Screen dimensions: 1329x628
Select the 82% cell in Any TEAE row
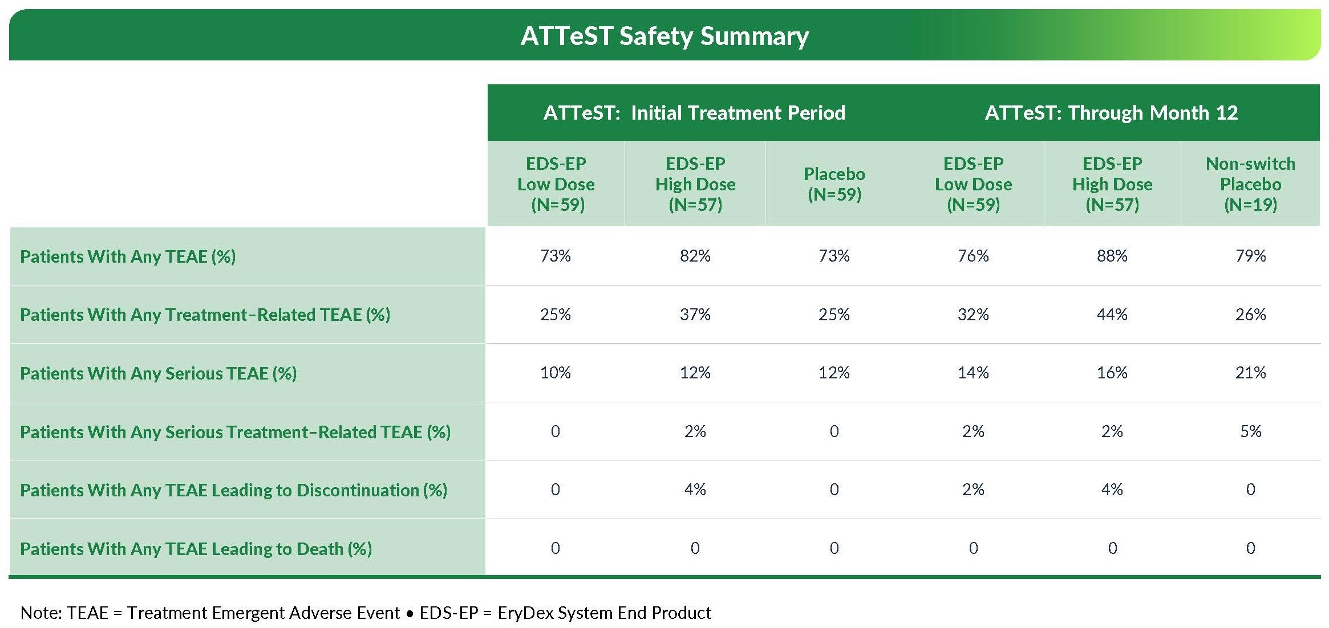pos(695,256)
